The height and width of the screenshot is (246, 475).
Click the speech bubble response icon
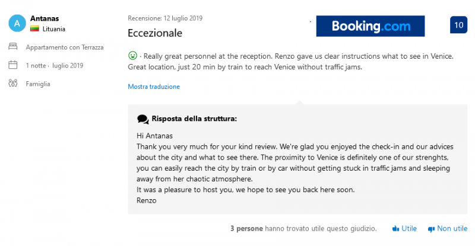[142, 119]
